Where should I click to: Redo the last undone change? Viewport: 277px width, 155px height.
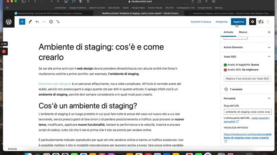pos(44,22)
